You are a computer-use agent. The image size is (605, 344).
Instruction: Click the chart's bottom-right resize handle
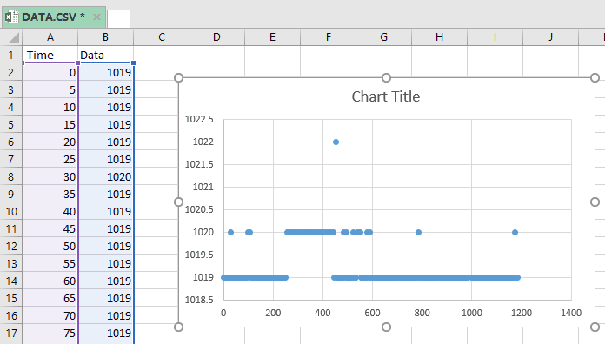595,327
